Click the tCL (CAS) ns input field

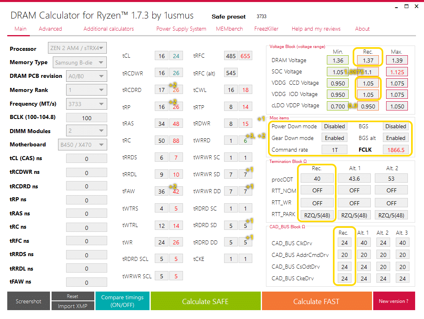pyautogui.click(x=87, y=158)
